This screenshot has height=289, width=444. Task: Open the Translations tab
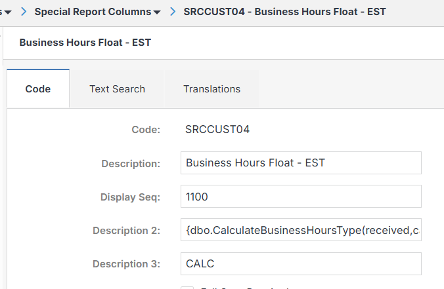tap(211, 89)
